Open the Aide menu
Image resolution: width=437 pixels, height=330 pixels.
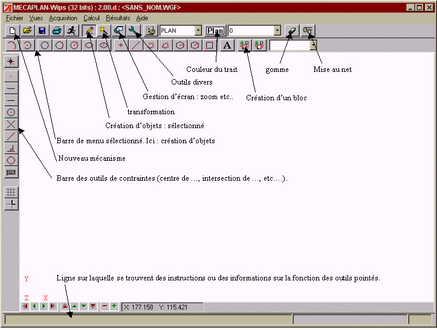coord(142,18)
